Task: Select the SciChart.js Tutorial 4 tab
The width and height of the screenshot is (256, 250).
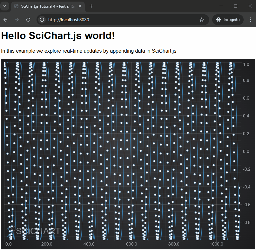Action: (x=44, y=6)
